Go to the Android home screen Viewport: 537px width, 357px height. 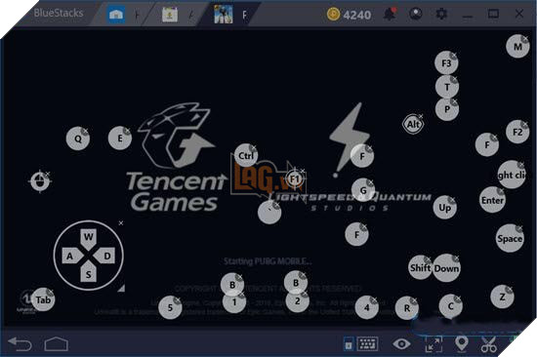coord(57,344)
